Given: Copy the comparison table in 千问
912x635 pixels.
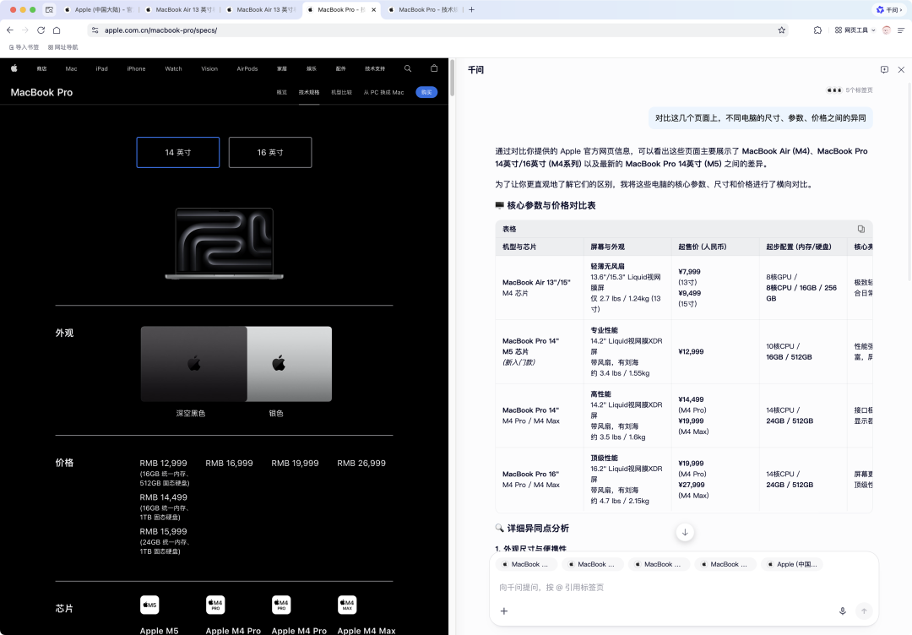Looking at the screenshot, I should (860, 229).
